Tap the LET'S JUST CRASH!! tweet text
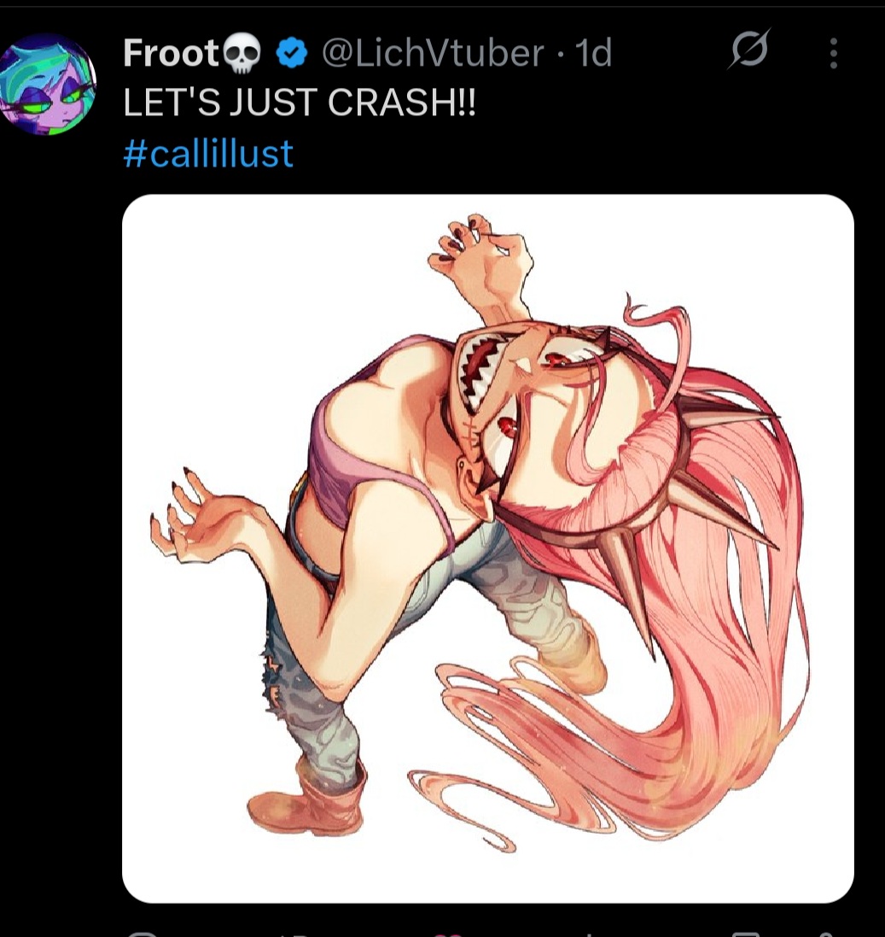 tap(300, 102)
